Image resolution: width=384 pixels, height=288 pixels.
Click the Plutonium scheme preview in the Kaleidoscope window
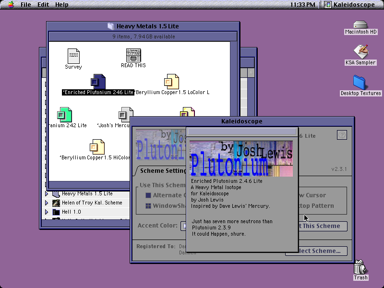(x=161, y=145)
